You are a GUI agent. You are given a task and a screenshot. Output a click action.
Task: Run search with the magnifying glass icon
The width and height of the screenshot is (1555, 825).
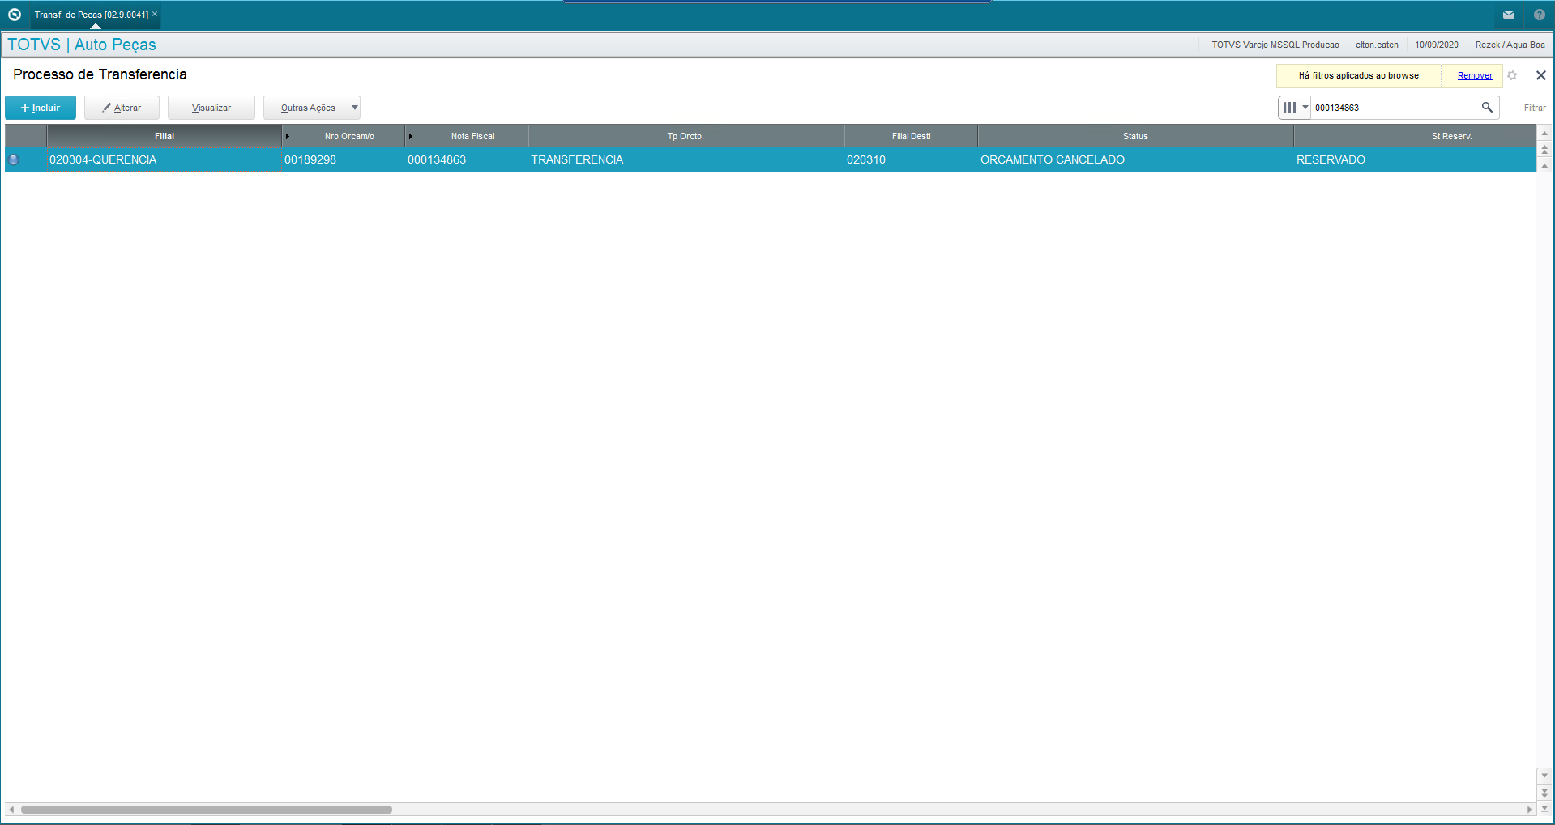(x=1487, y=107)
